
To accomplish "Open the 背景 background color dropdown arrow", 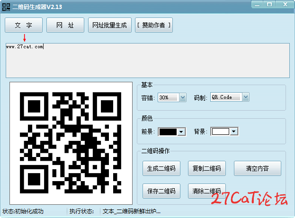I will click(x=234, y=131).
